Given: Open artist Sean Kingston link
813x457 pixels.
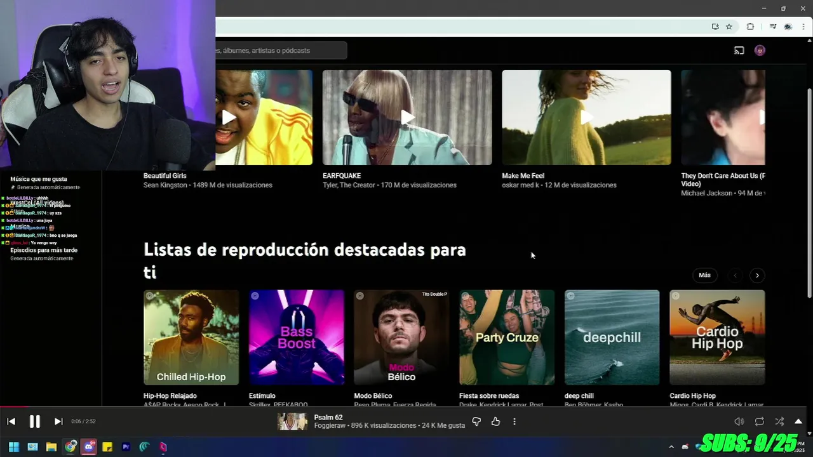Looking at the screenshot, I should point(165,185).
